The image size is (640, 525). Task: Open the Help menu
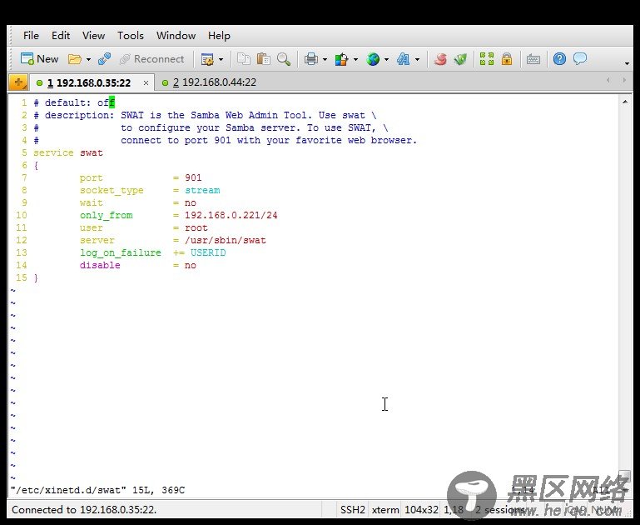coord(219,36)
